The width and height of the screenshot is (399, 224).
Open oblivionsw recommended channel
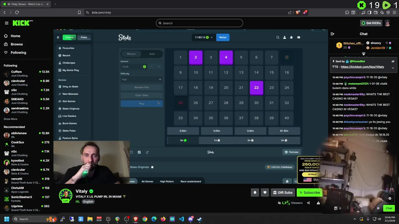tap(26, 135)
